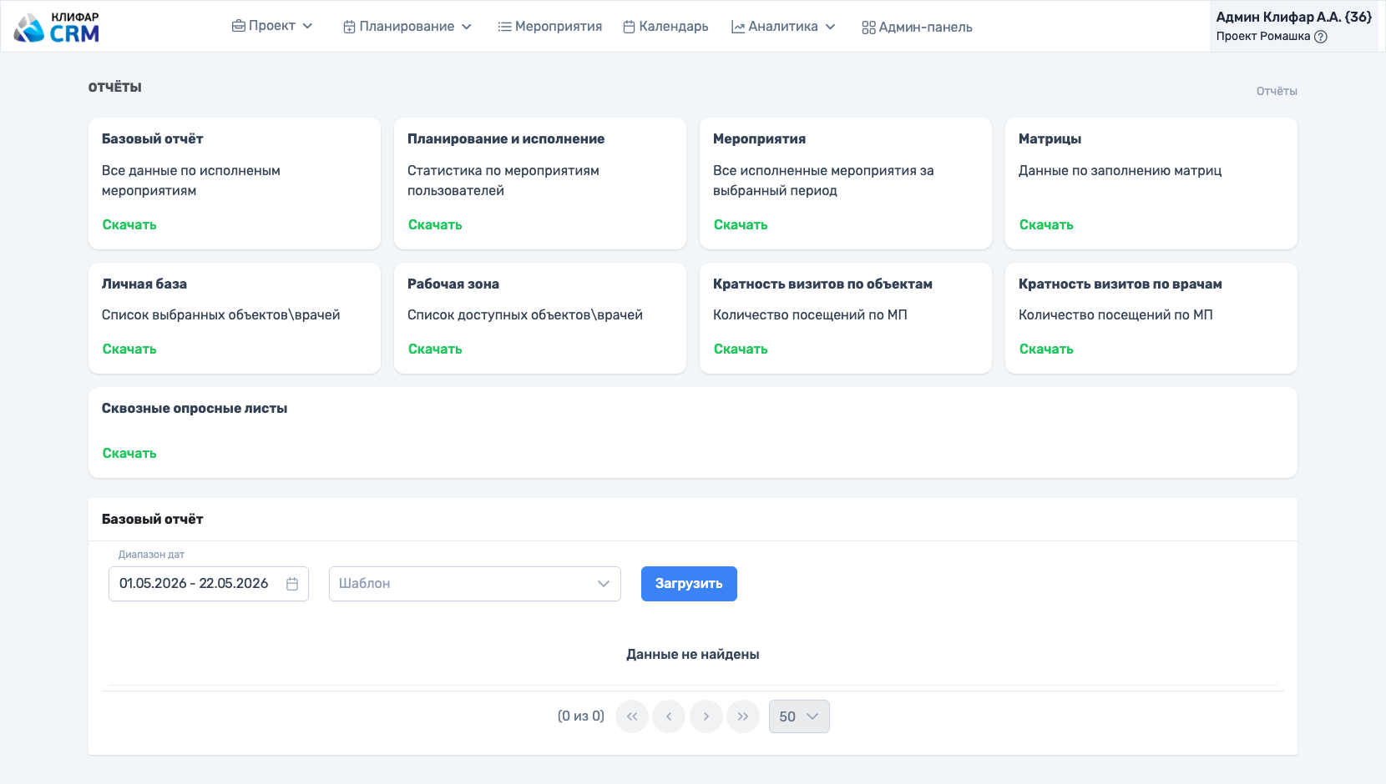Click the Отчёты breadcrumb text
The width and height of the screenshot is (1386, 784).
click(x=1277, y=91)
